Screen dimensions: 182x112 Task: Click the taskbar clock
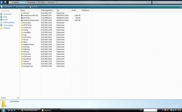[x=179, y=110]
